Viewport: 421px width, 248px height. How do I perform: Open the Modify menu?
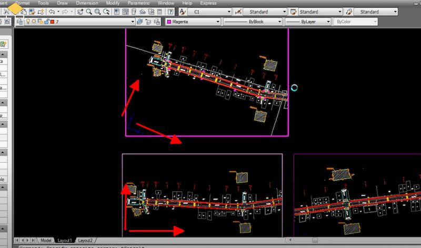(113, 3)
